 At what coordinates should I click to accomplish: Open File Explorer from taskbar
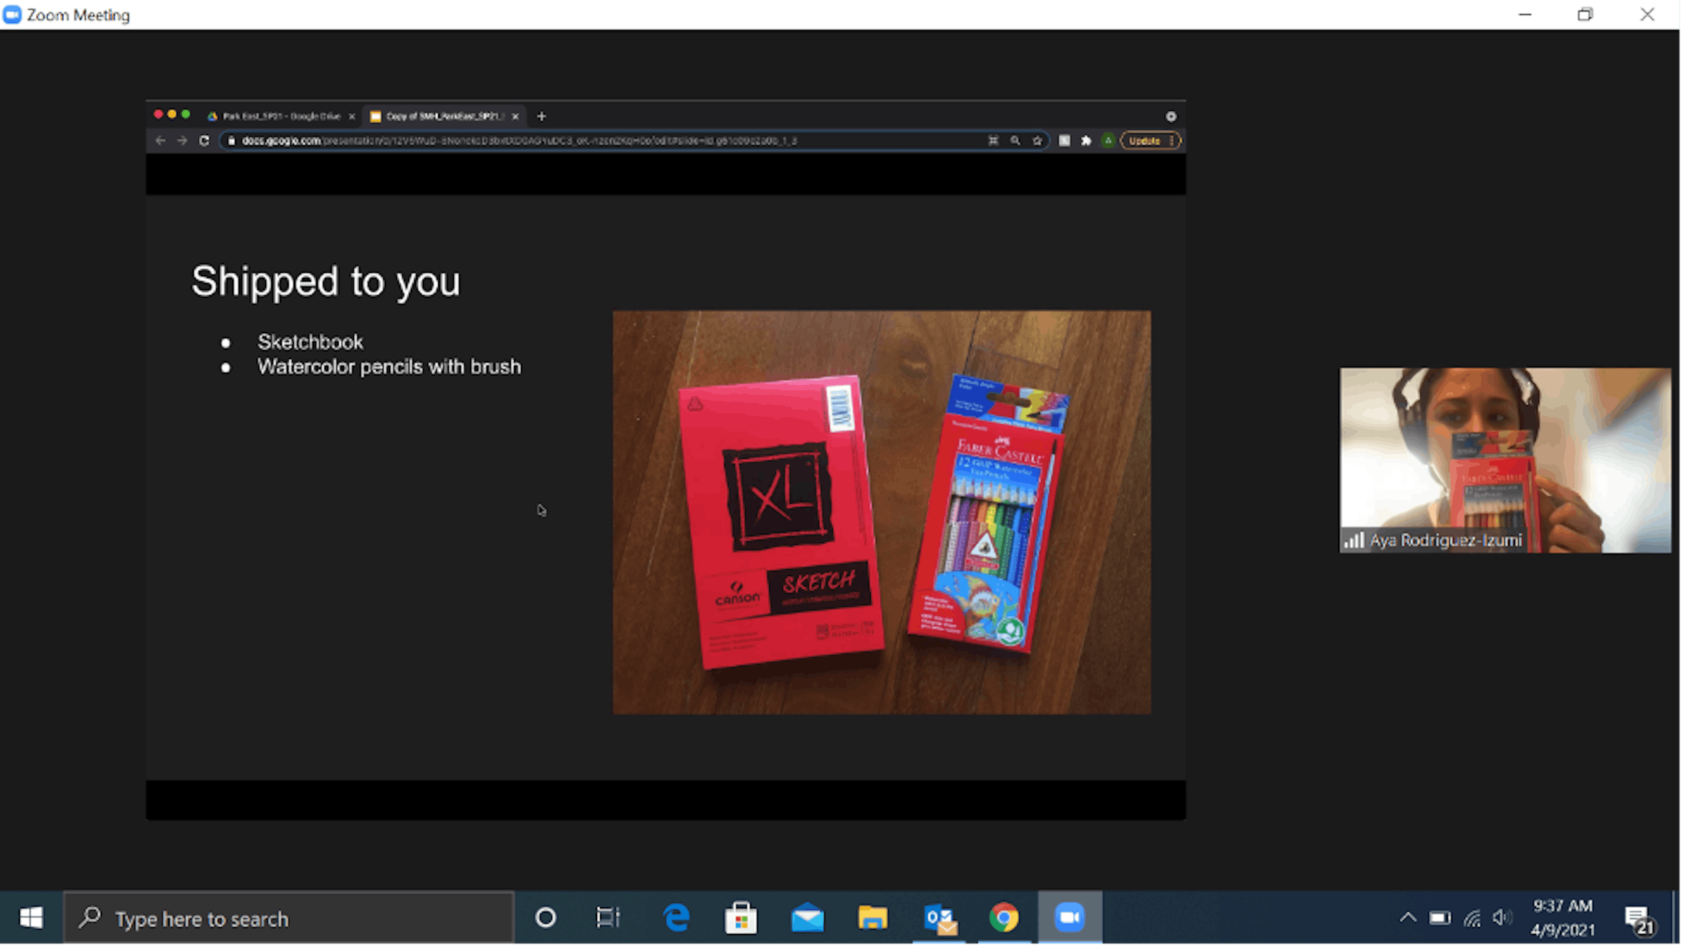click(x=873, y=917)
